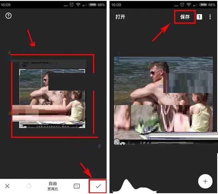Open the edit stack badge showing 1
The image size is (218, 194).
[199, 17]
